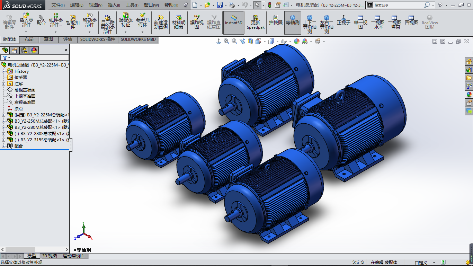Click the Rebuild traffic light icon

(x=269, y=5)
